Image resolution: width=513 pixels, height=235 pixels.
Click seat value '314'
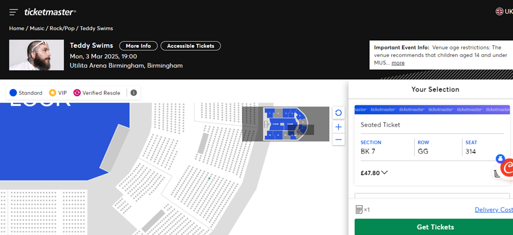point(470,151)
